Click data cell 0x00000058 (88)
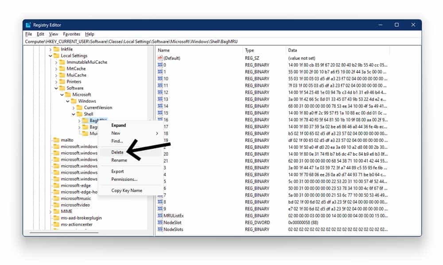Screen dimensions: 443x265 (303, 222)
